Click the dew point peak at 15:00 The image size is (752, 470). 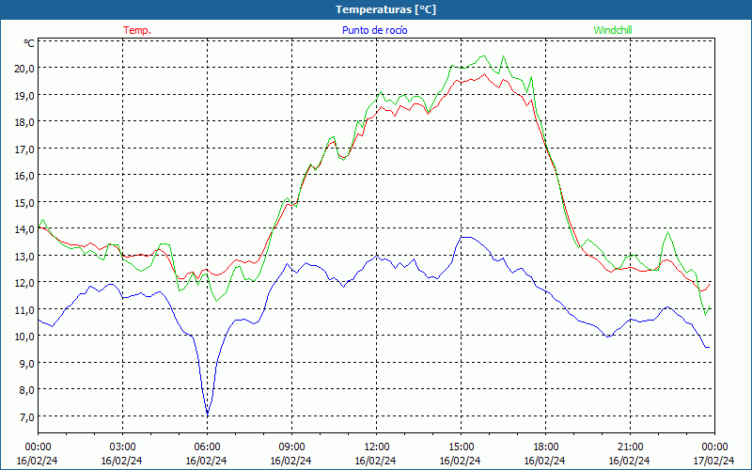pyautogui.click(x=464, y=238)
